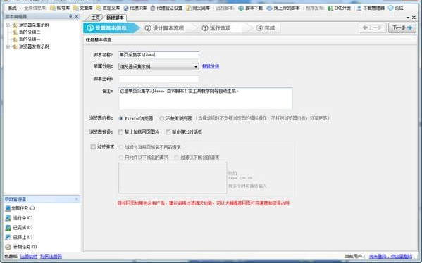Open EXE开发 in the toolbar
The image size is (422, 263).
tap(340, 8)
